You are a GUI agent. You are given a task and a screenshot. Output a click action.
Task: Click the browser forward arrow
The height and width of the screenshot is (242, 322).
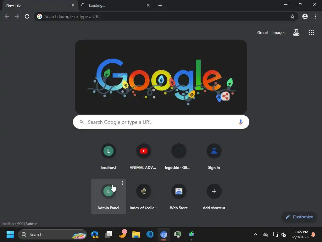pos(17,16)
